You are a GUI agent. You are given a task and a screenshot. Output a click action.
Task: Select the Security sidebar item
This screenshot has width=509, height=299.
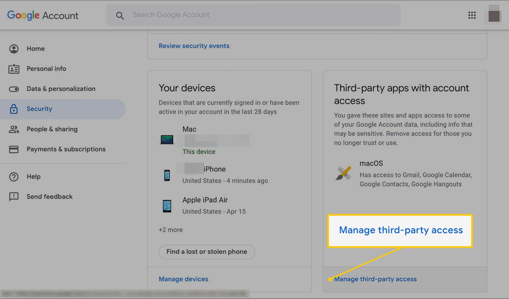pos(63,109)
